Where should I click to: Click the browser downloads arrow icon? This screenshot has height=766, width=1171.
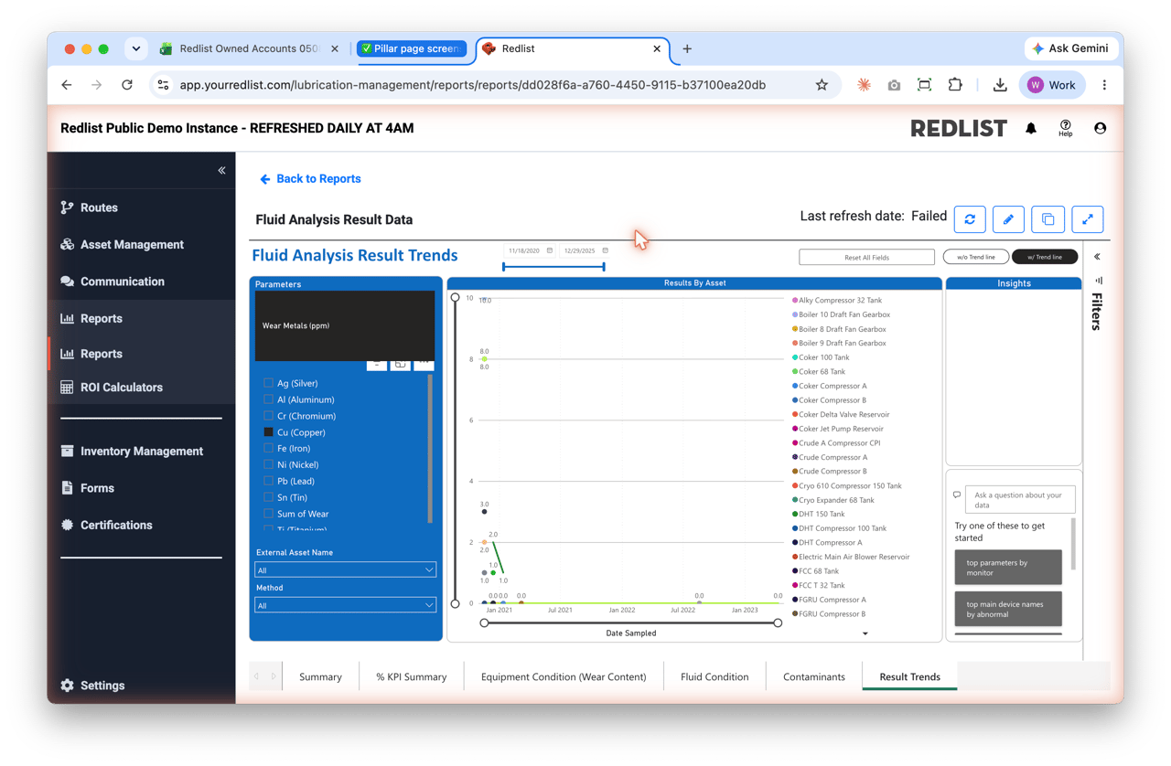(1000, 85)
